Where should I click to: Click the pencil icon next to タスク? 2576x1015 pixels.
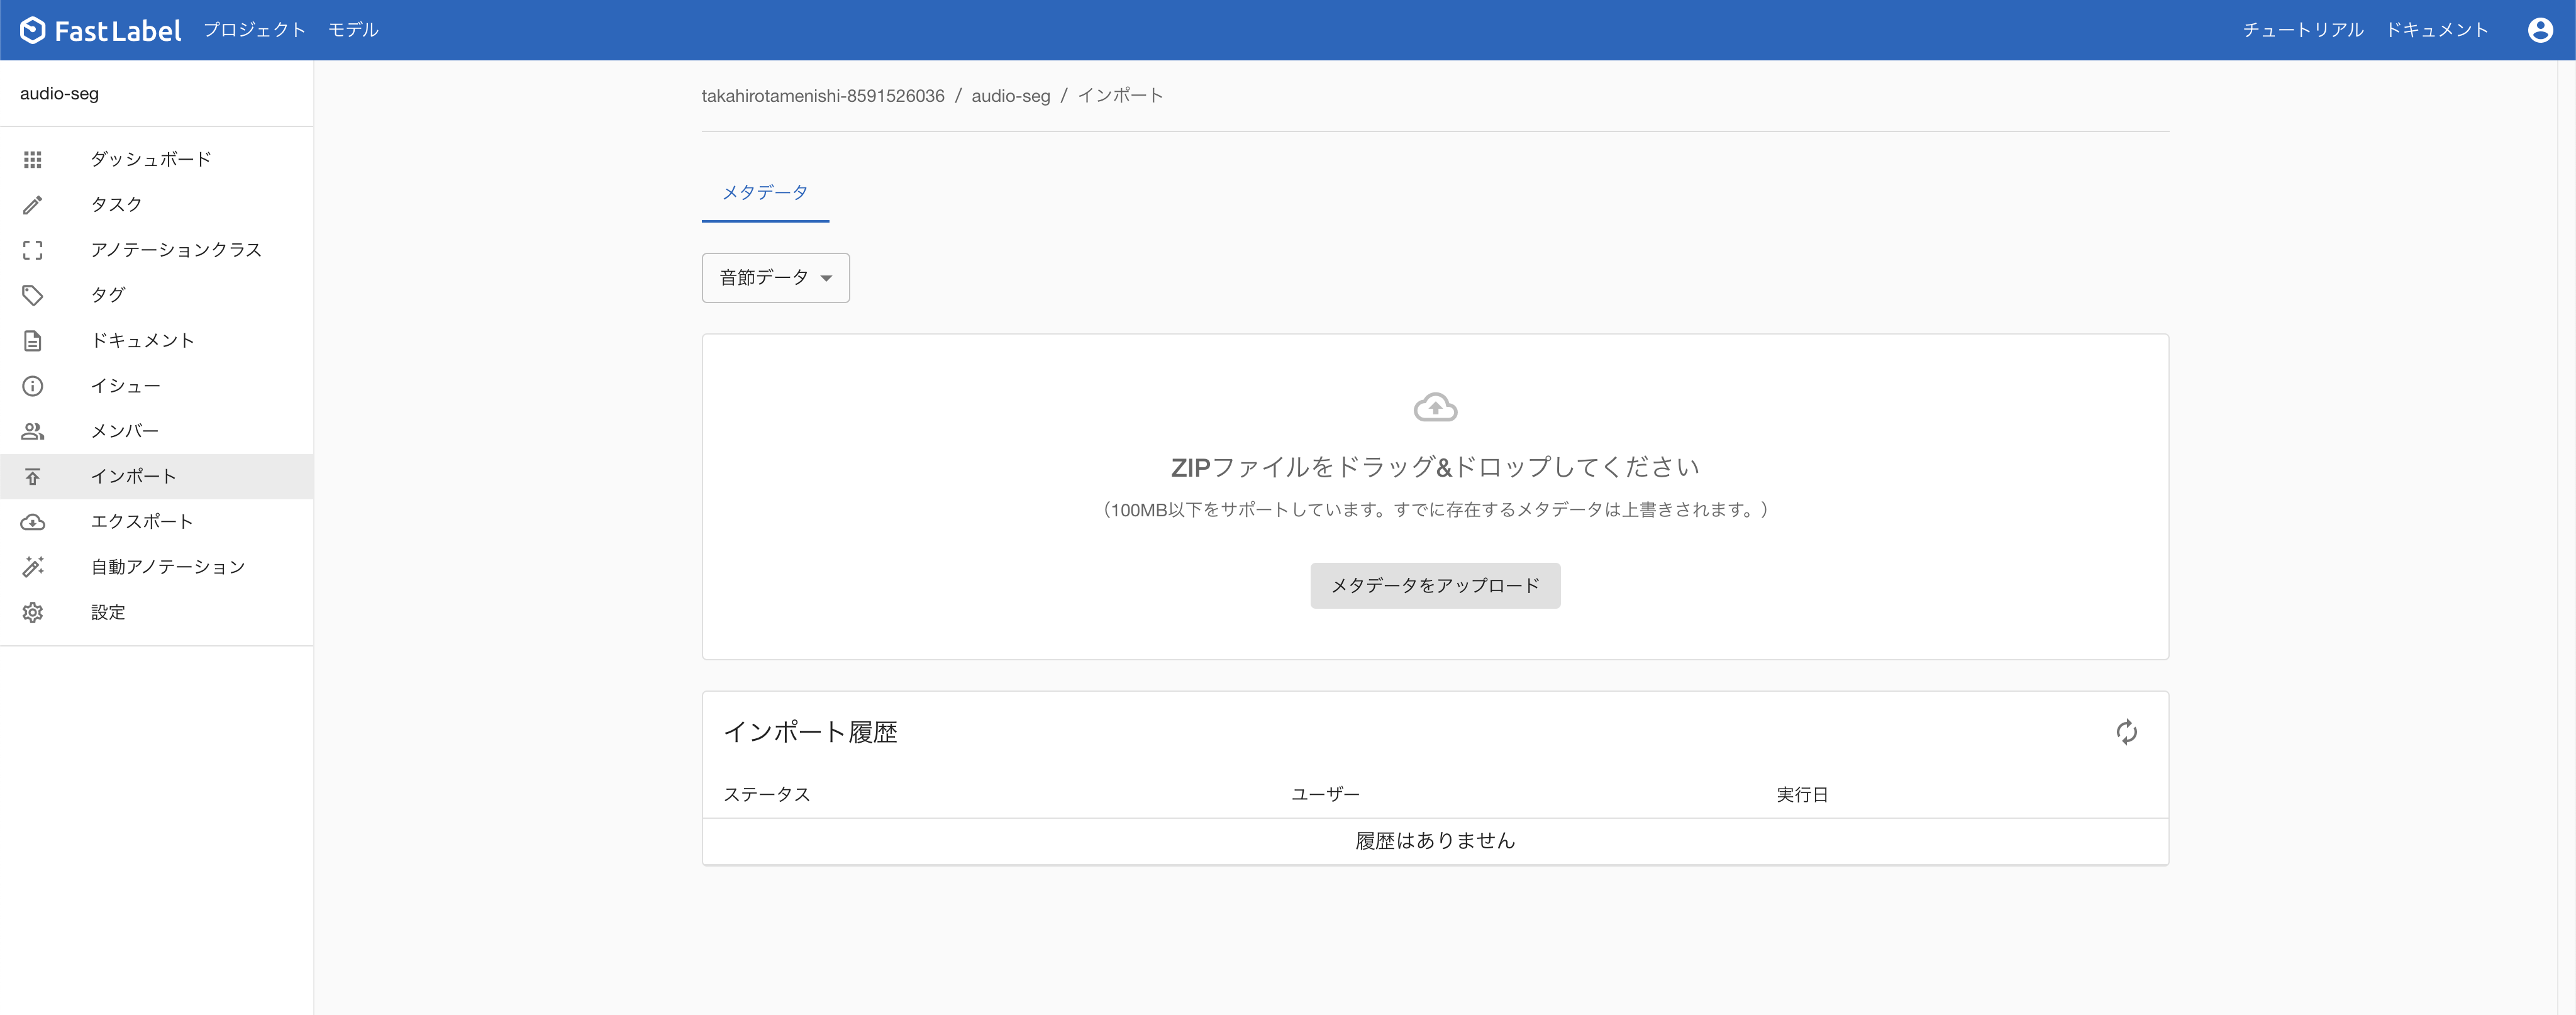(x=33, y=205)
